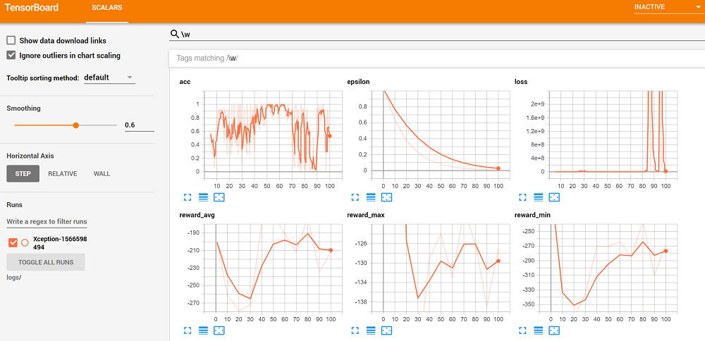Click the TOGGLE ALL RUNS button

(46, 262)
